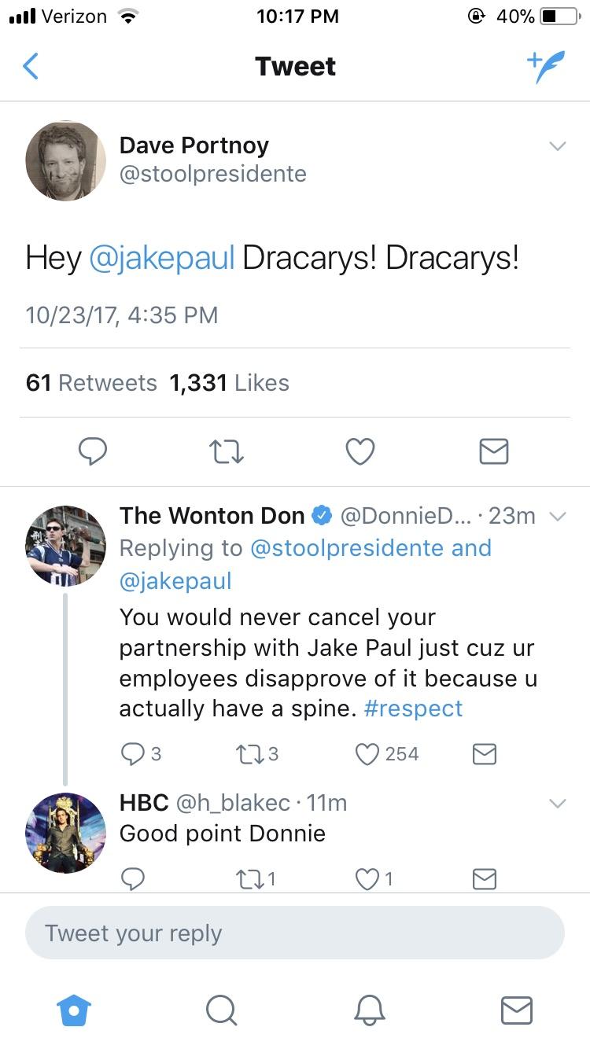Open Direct Messages from bottom bar

coord(517,1012)
